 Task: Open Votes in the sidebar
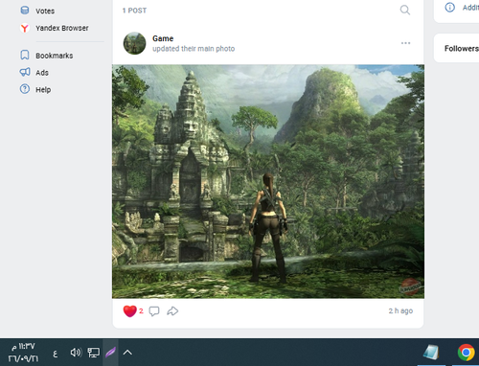(x=45, y=11)
